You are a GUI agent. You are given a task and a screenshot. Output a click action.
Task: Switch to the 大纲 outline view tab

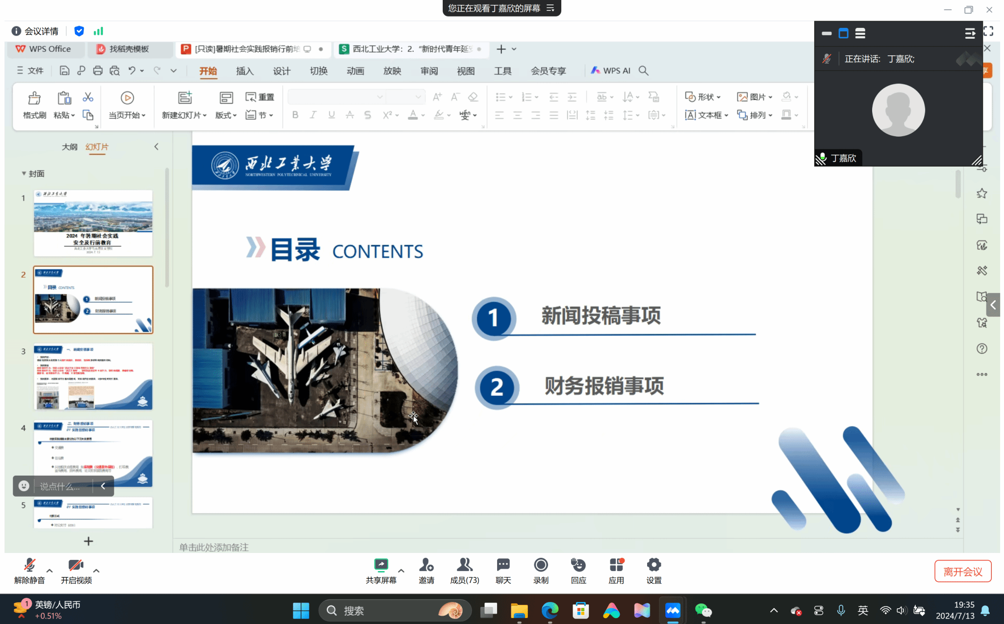pos(69,147)
